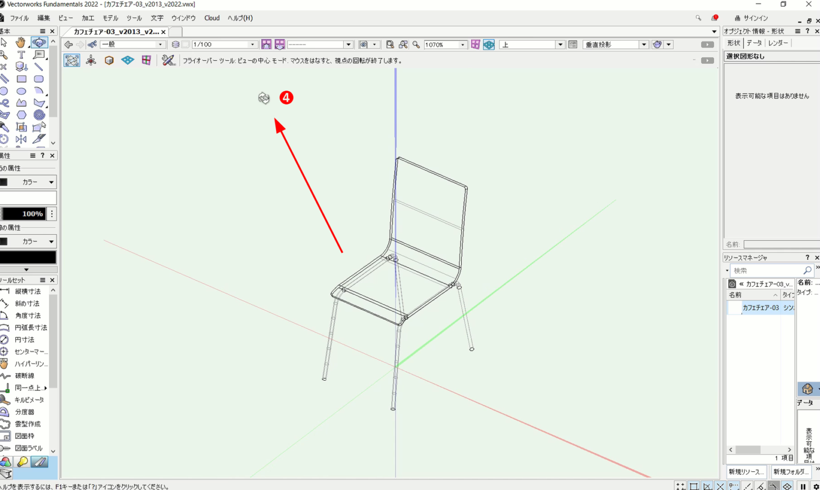The image size is (820, 490).
Task: Switch to the データ tab
Action: pyautogui.click(x=754, y=43)
